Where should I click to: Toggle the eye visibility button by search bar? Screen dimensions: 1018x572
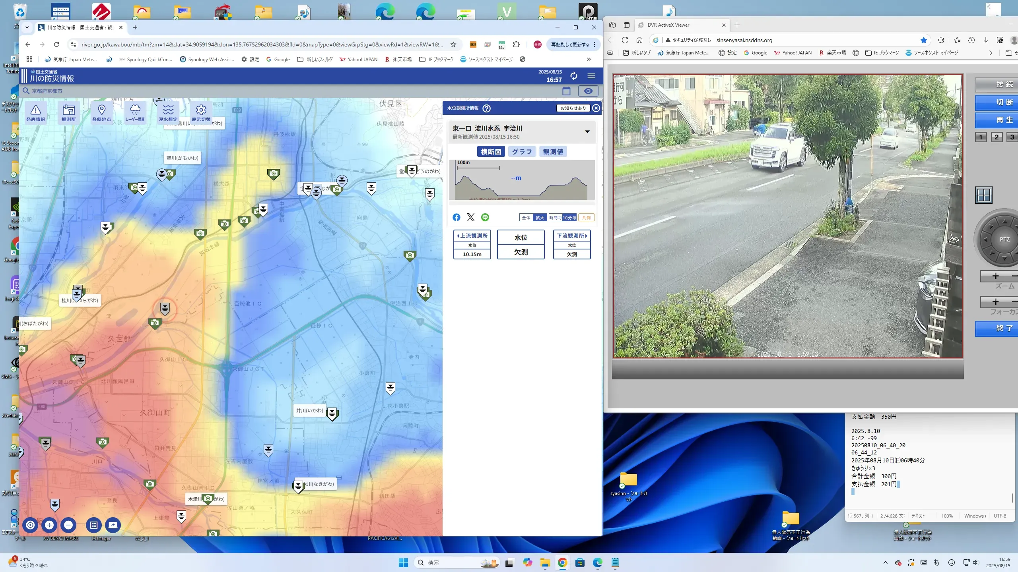click(x=588, y=91)
